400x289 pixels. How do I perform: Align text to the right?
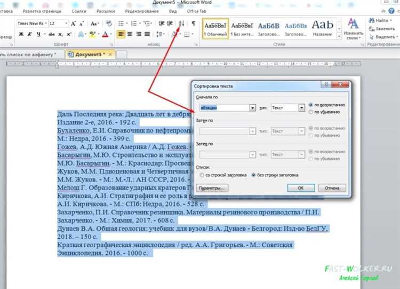tap(139, 34)
